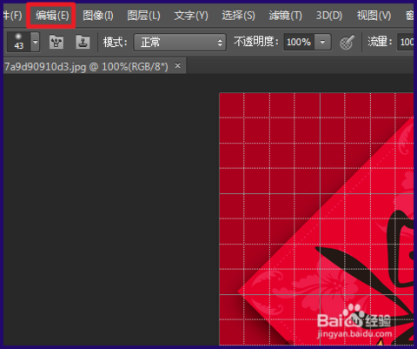The height and width of the screenshot is (349, 417).
Task: Open the 不透明度 opacity slider arrow
Action: [322, 43]
